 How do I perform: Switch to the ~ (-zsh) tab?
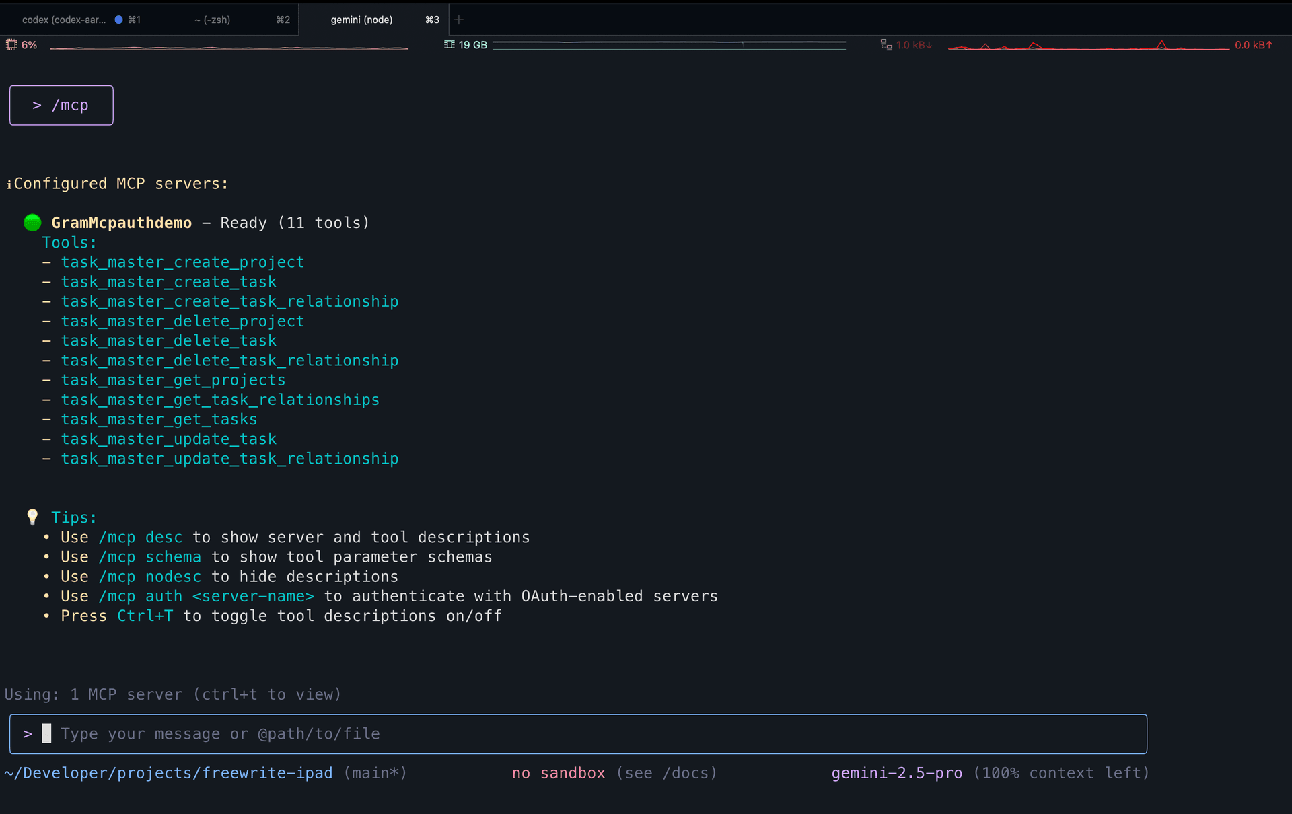point(212,20)
